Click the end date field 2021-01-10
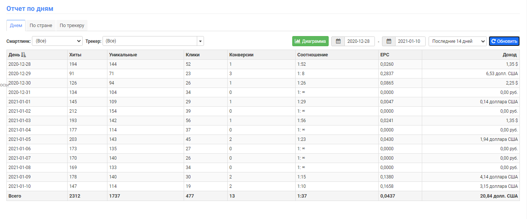Image resolution: width=527 pixels, height=219 pixels. (x=410, y=41)
